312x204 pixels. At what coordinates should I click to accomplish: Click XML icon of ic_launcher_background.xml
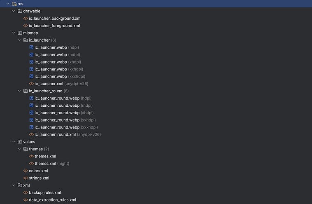click(26, 18)
